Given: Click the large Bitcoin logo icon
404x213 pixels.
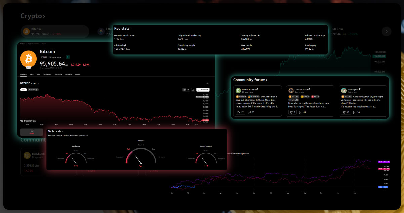Looking at the screenshot, I should point(29,59).
